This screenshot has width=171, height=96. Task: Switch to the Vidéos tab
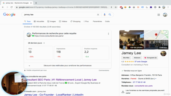pyautogui.click(x=63, y=21)
